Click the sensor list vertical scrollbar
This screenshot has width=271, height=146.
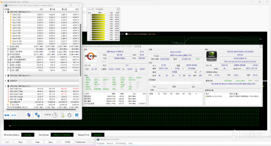[80, 50]
